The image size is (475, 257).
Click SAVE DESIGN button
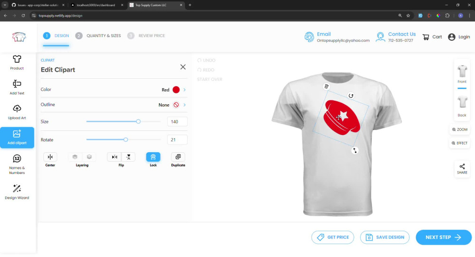385,238
